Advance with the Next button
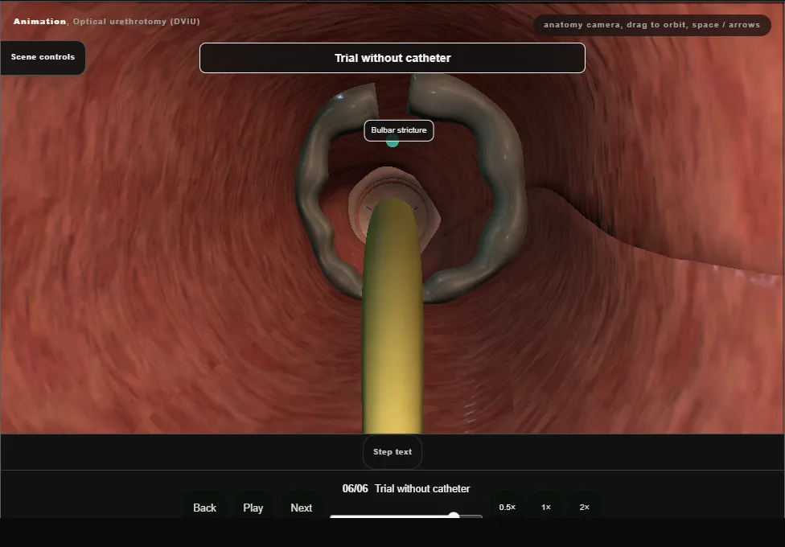The image size is (785, 547). [302, 508]
